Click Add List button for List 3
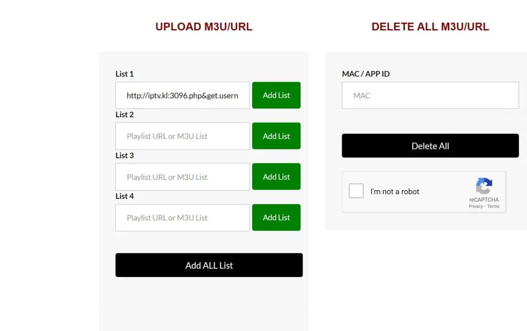527x331 pixels. 276,177
